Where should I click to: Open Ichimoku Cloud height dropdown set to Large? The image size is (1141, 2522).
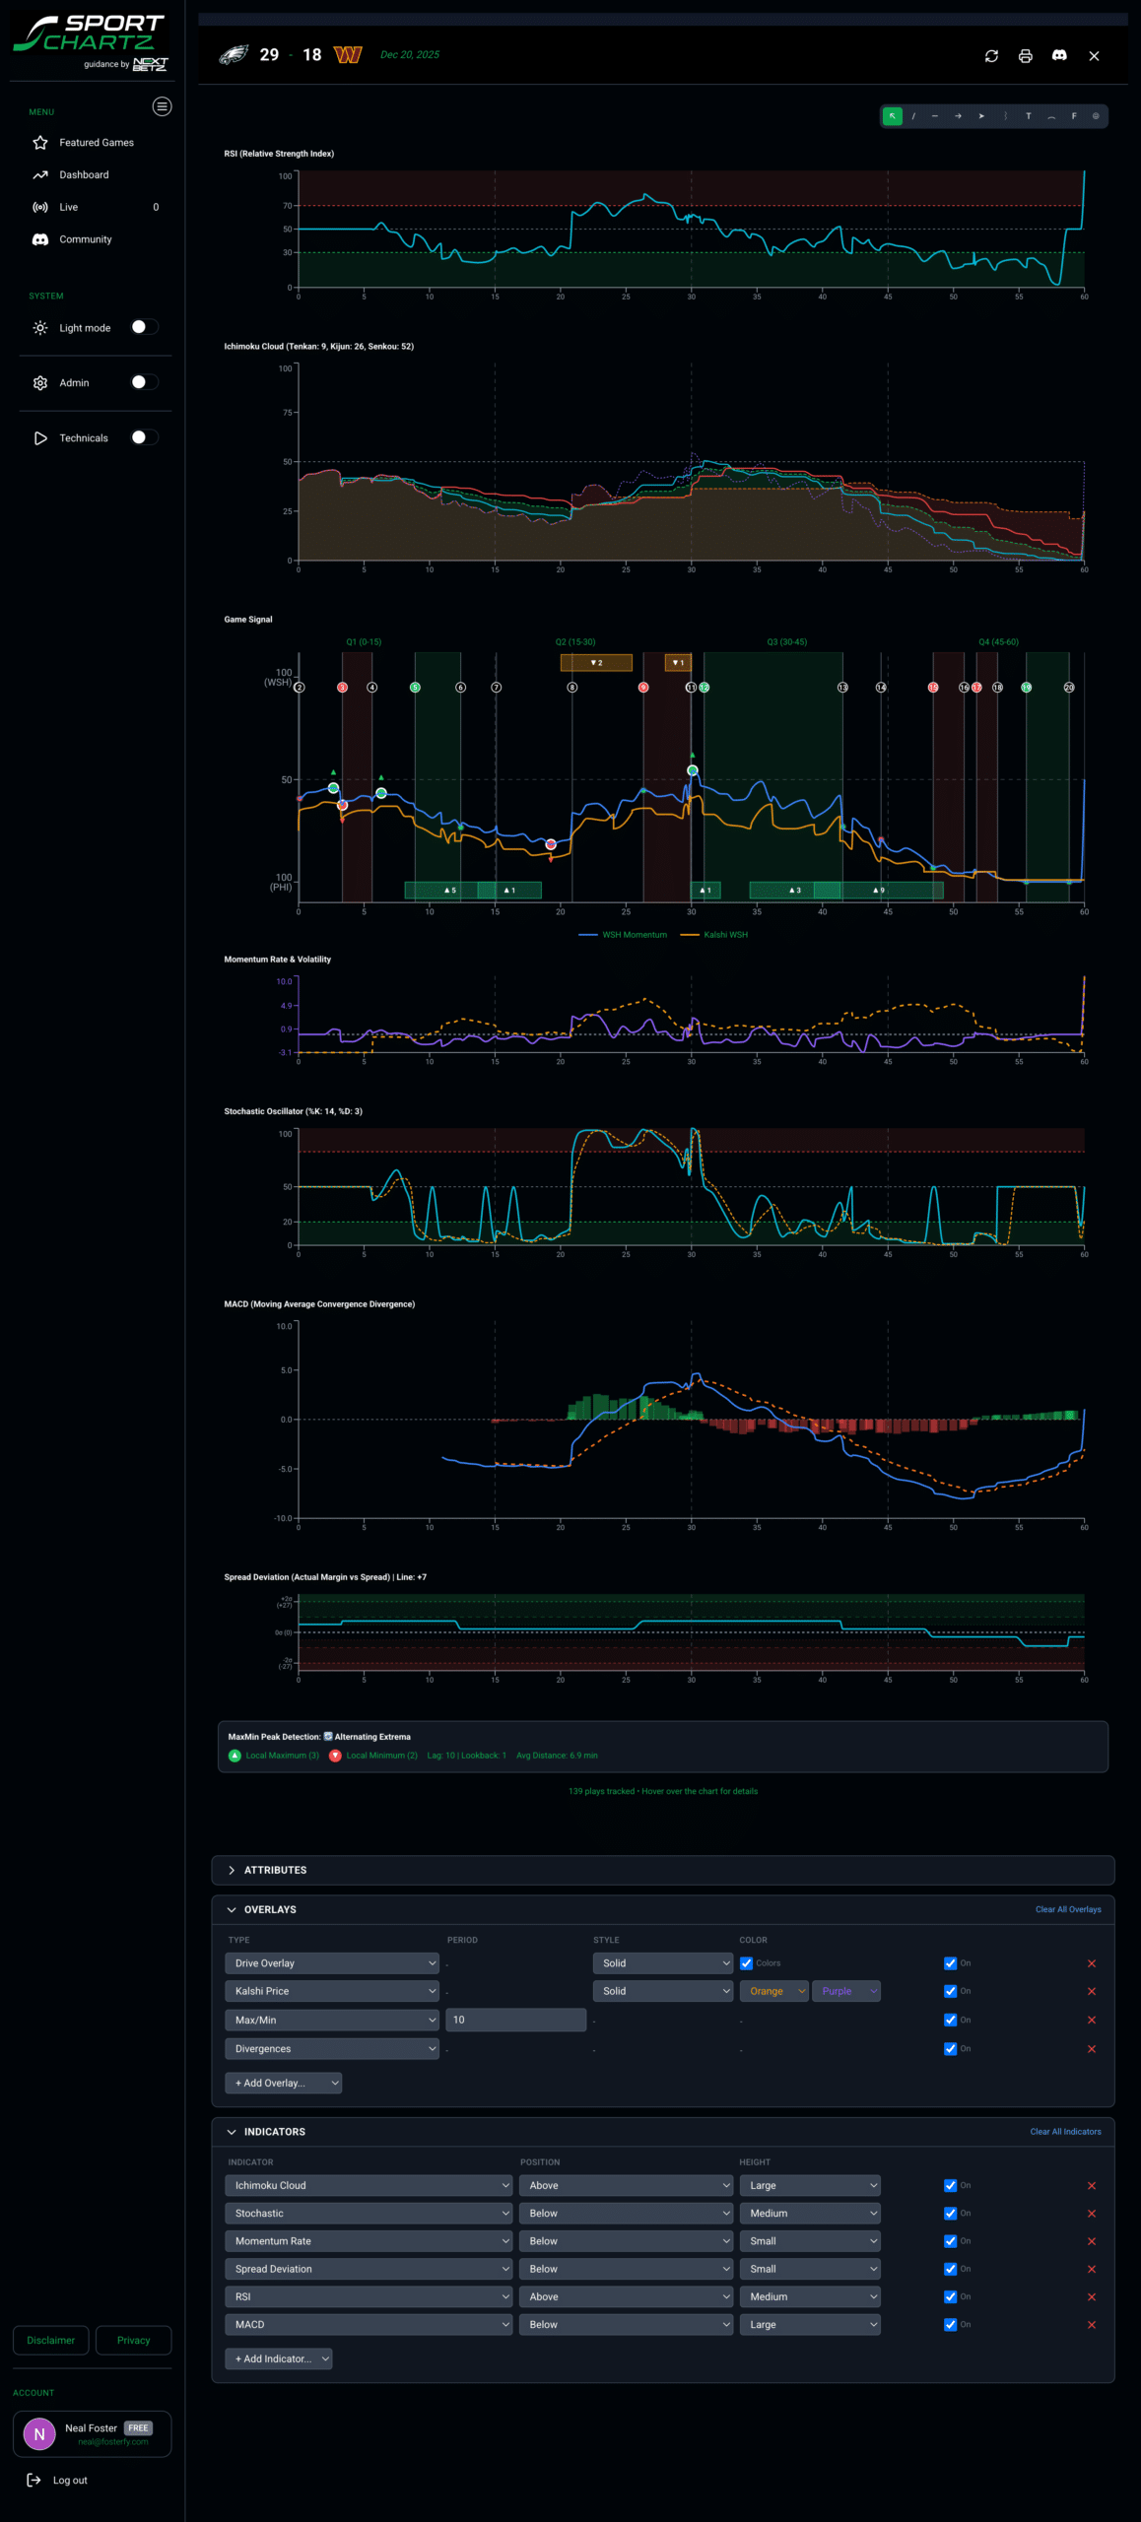pos(810,2185)
